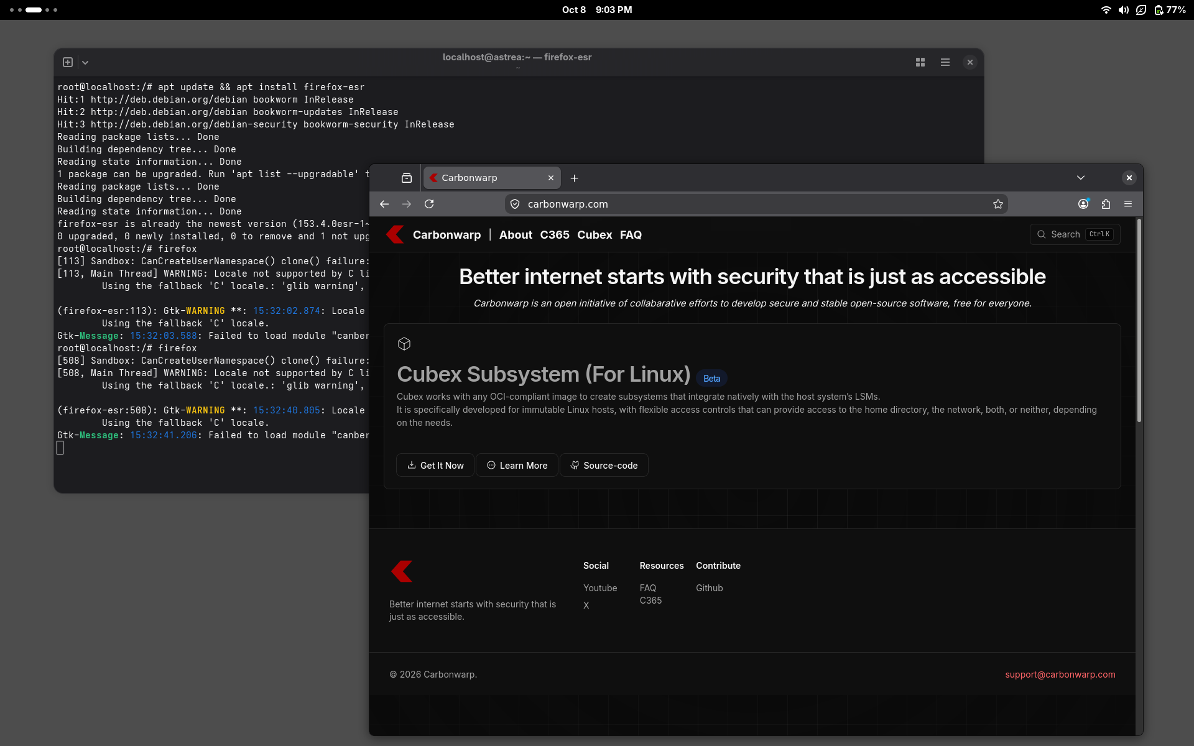Open the clock showing Oct 8 9:03 PM
1194x746 pixels.
(597, 10)
